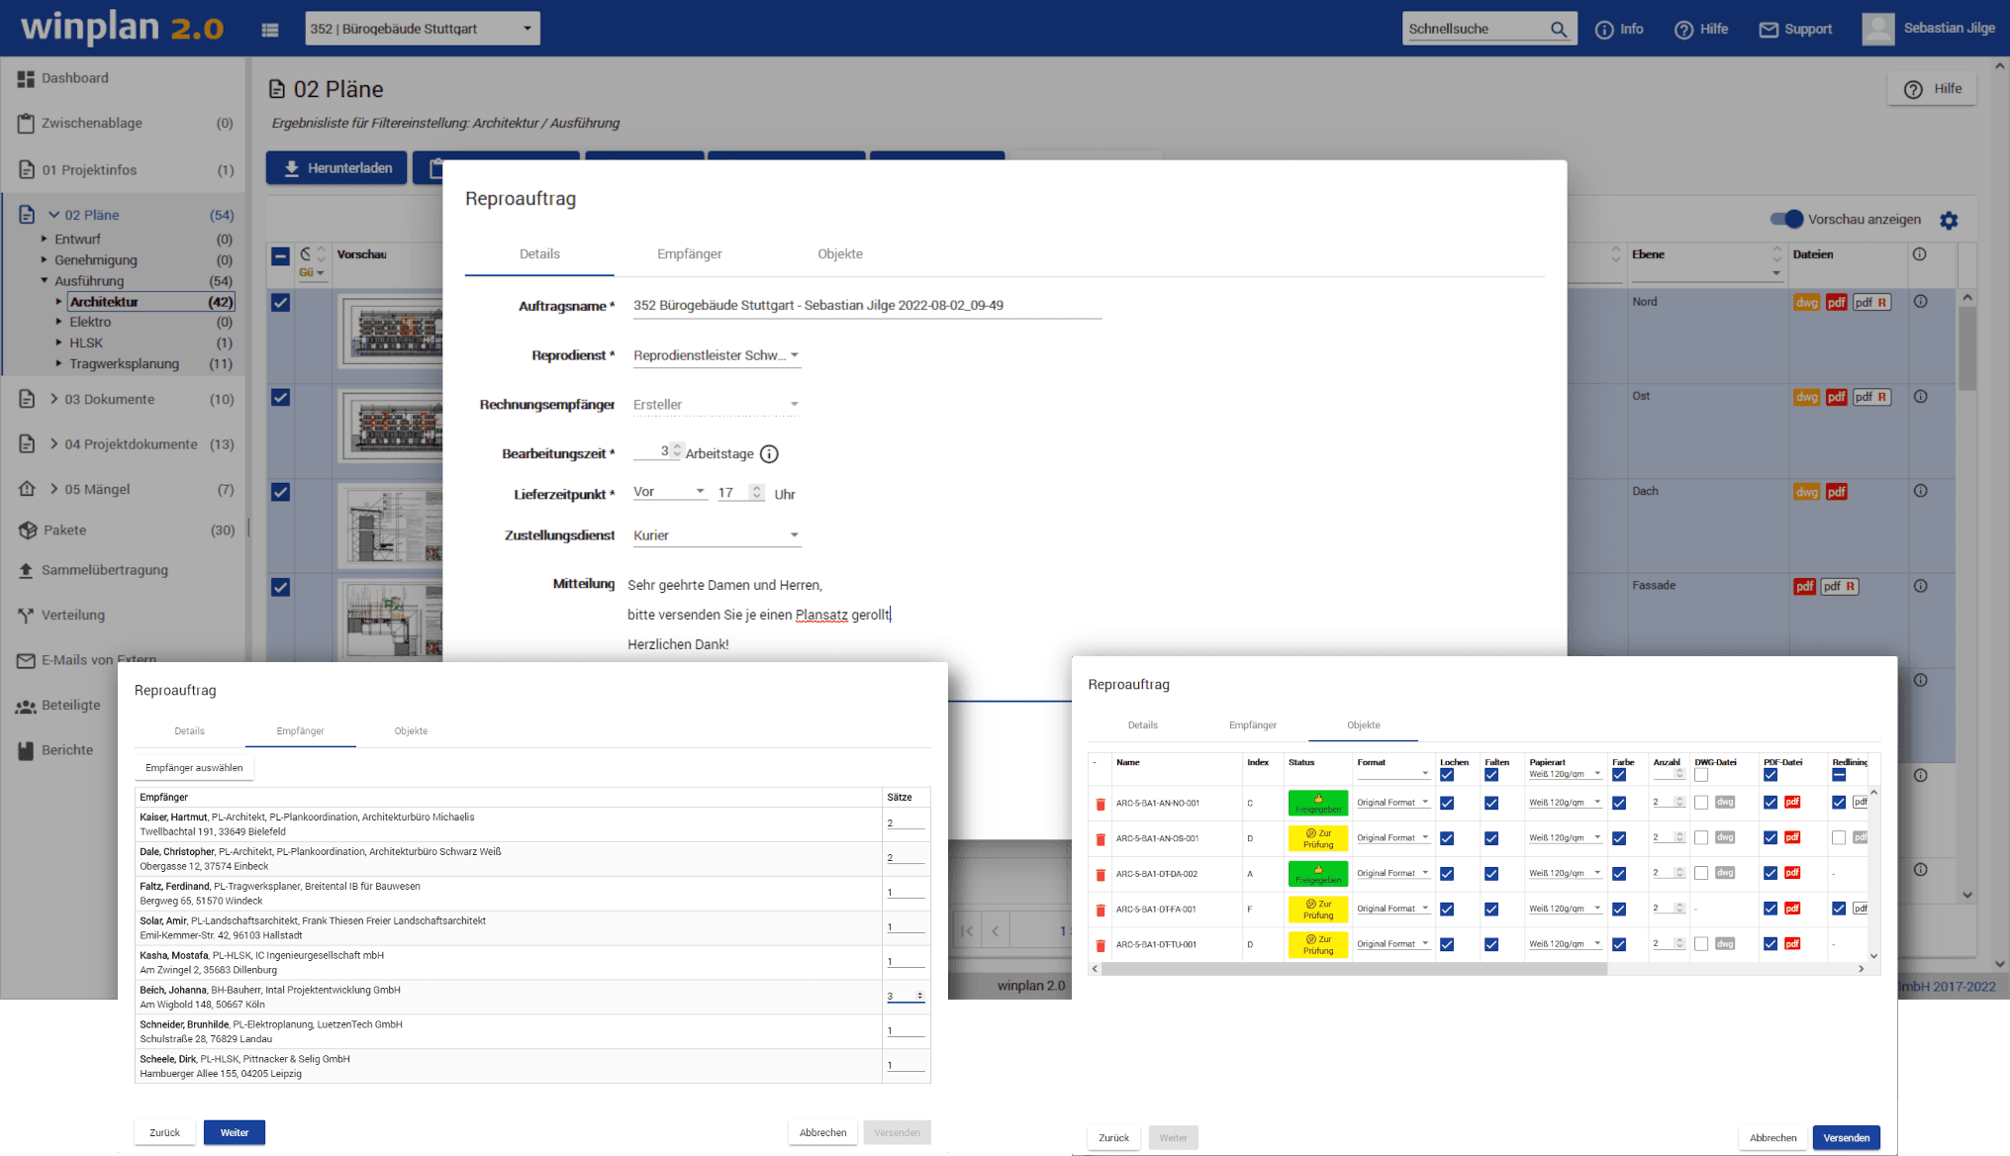Open the hamburger menu next to the logo
Viewport: 2010px width, 1156px height.
[x=269, y=30]
